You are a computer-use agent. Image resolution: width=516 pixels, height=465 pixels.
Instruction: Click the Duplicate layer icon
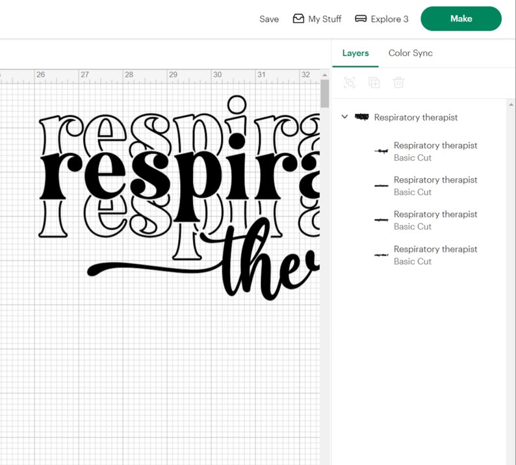point(374,83)
